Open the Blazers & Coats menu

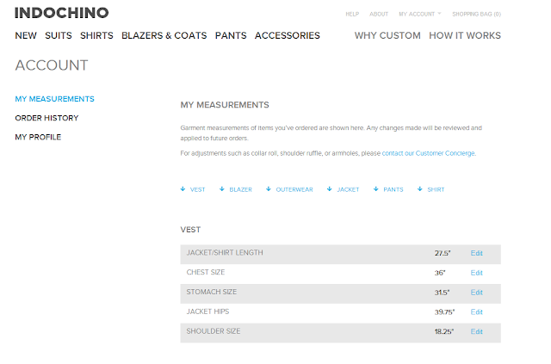pyautogui.click(x=164, y=36)
